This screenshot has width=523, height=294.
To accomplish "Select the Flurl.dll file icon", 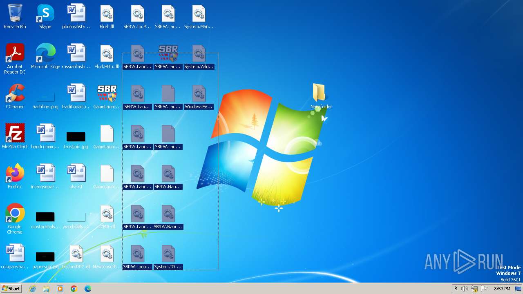I will pyautogui.click(x=107, y=17).
